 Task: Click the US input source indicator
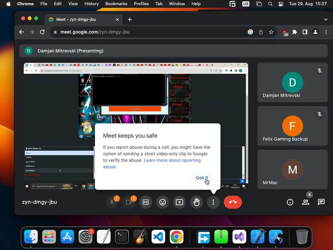pyautogui.click(x=246, y=4)
